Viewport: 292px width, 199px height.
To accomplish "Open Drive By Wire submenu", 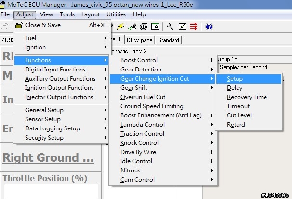I will (163, 152).
